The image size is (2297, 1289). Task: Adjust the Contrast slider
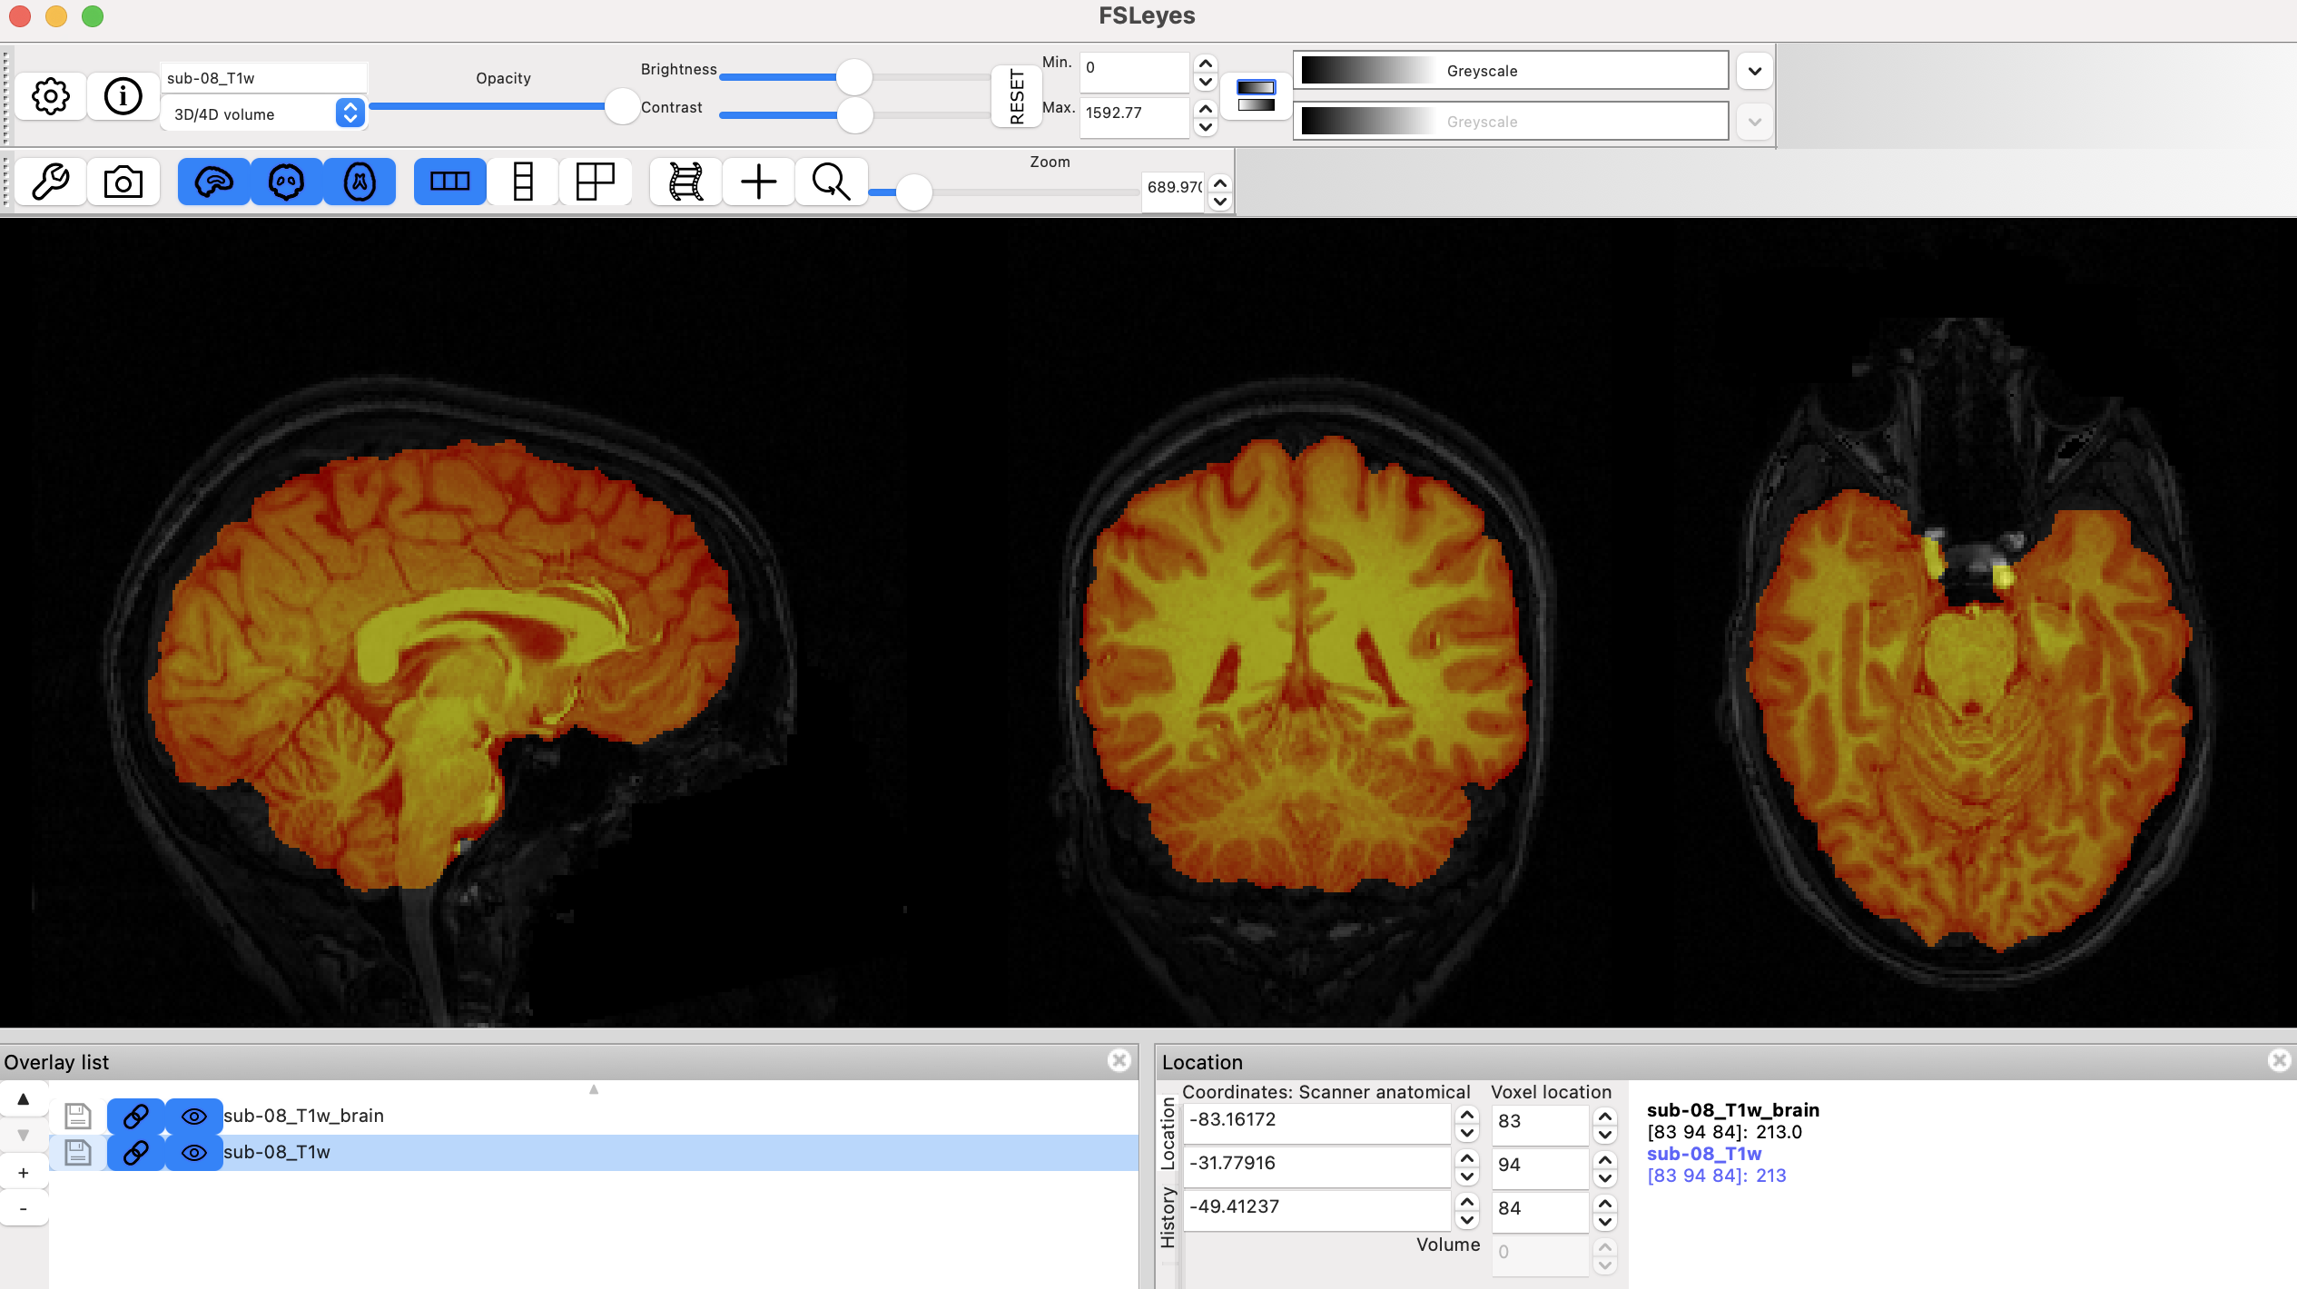click(853, 115)
